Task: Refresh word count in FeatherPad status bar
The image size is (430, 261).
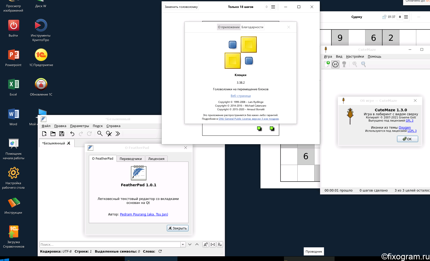Action: (x=160, y=251)
